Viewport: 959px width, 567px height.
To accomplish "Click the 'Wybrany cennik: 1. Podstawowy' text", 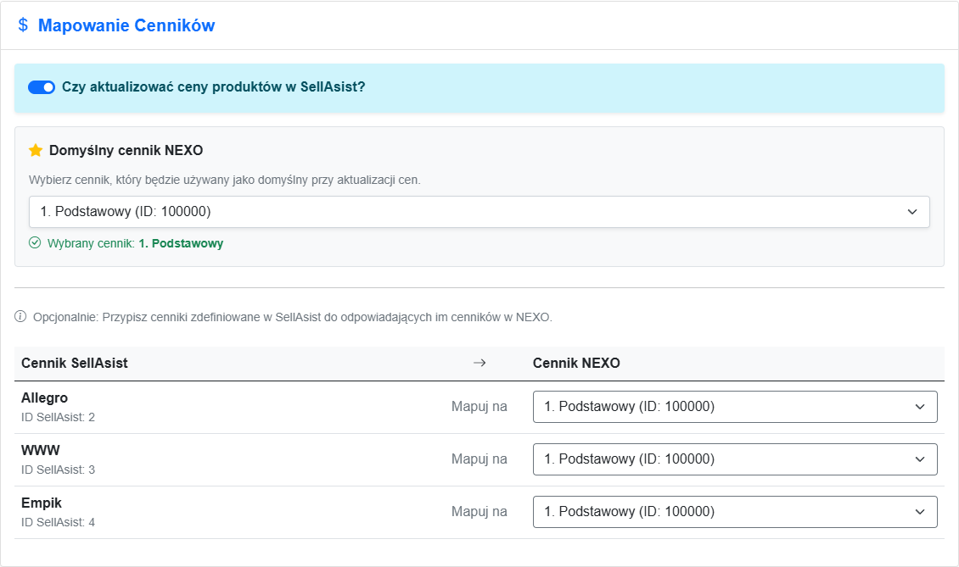I will coord(135,244).
